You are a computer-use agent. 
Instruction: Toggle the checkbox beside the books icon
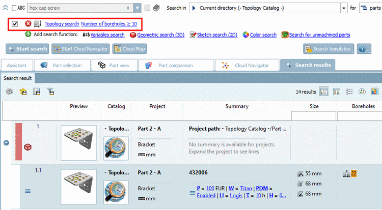pos(147,8)
